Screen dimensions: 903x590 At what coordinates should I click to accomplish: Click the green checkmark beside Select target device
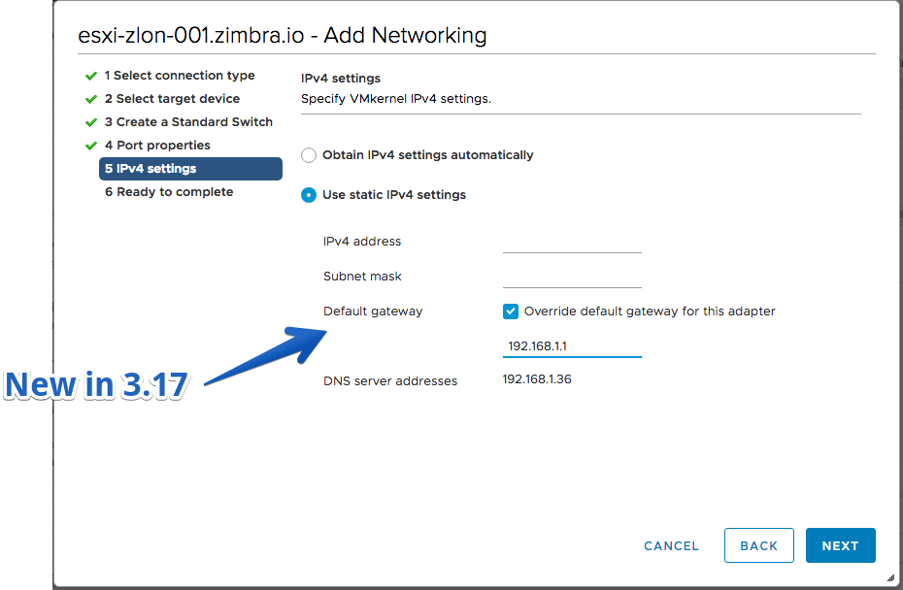91,99
